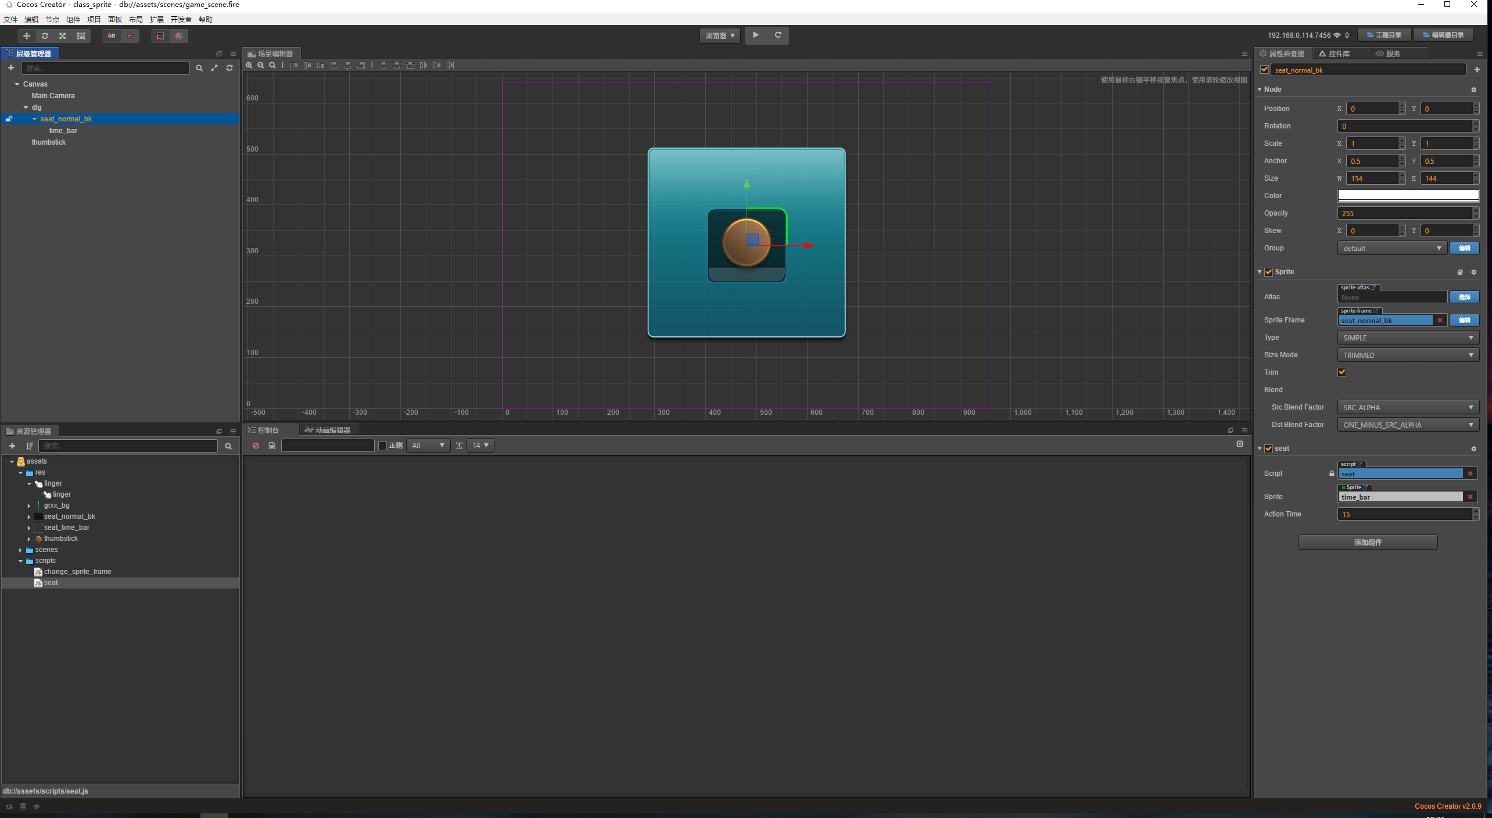
Task: Toggle the Trim checkbox
Action: 1342,372
